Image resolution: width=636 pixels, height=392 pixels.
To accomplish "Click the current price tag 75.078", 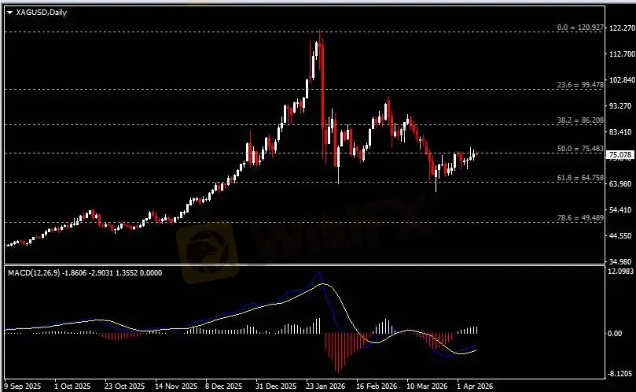I will [x=620, y=155].
